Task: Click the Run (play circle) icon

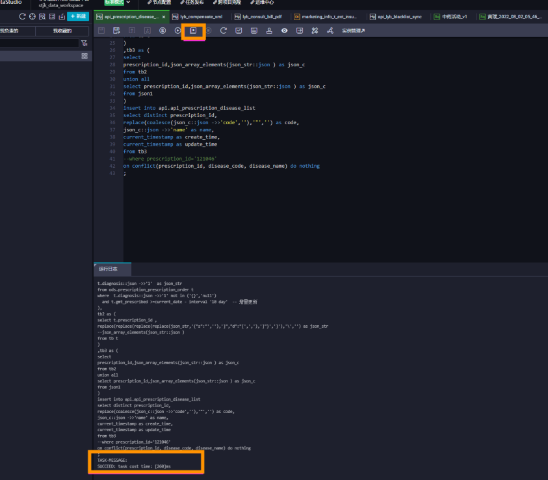Action: (178, 31)
